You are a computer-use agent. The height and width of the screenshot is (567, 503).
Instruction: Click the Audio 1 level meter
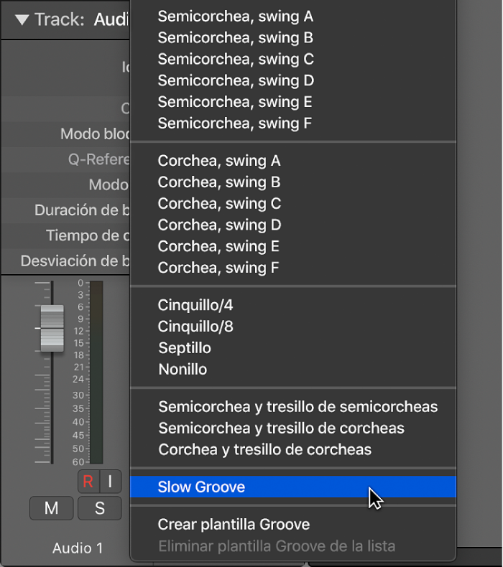(96, 372)
